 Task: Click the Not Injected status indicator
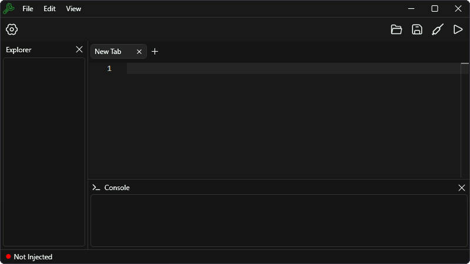[29, 257]
